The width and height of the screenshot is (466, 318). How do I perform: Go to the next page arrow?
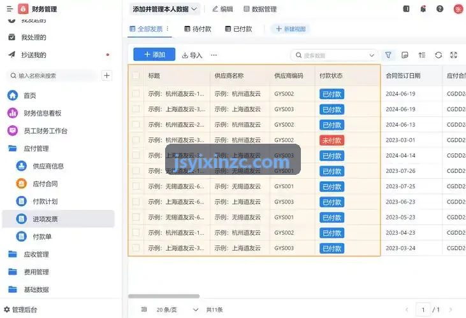tap(451, 310)
